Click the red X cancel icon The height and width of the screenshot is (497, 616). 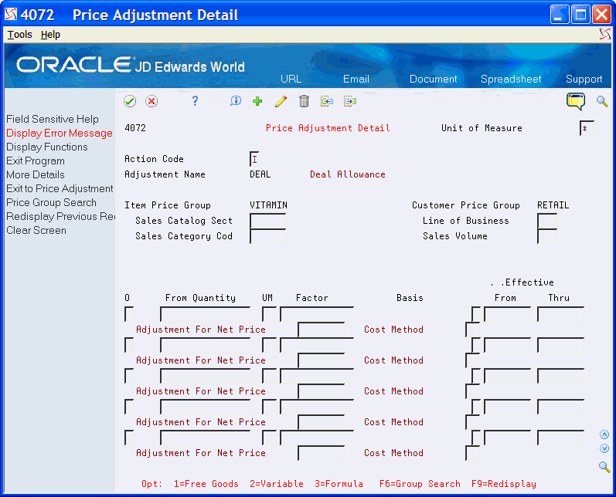pos(151,101)
